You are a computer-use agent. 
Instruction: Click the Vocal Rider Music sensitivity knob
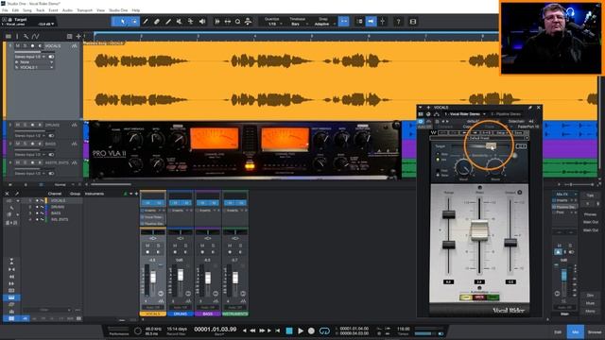click(x=495, y=166)
